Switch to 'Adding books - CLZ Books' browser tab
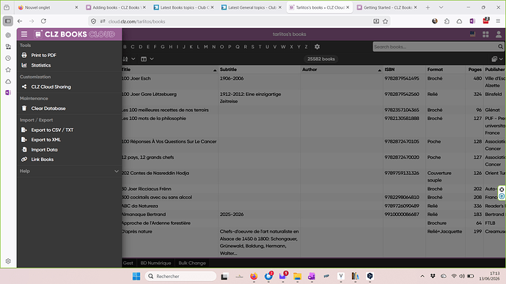This screenshot has width=506, height=284. (116, 7)
